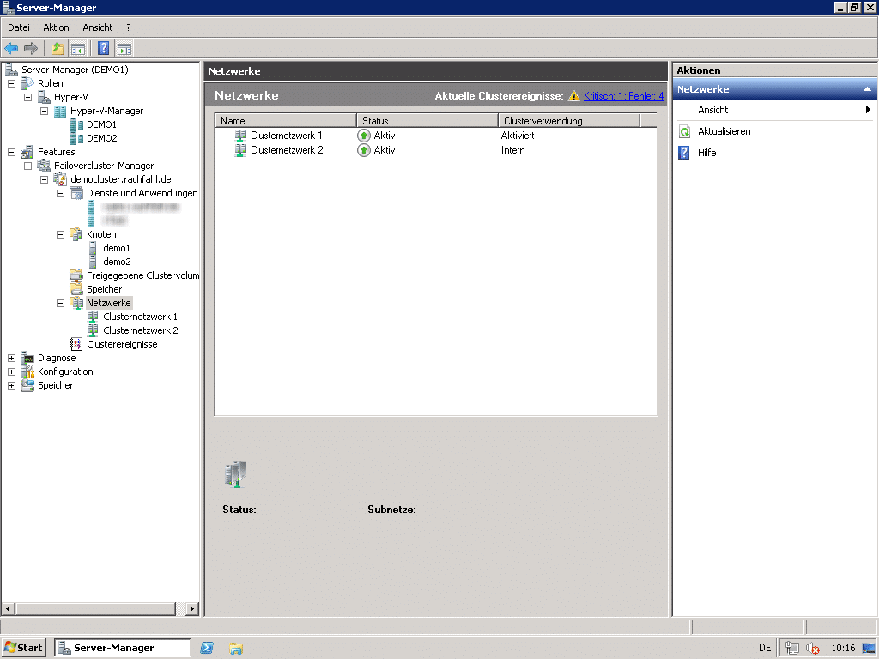Click the DEMO1 Hyper-V server icon
The width and height of the screenshot is (879, 659).
tap(76, 124)
